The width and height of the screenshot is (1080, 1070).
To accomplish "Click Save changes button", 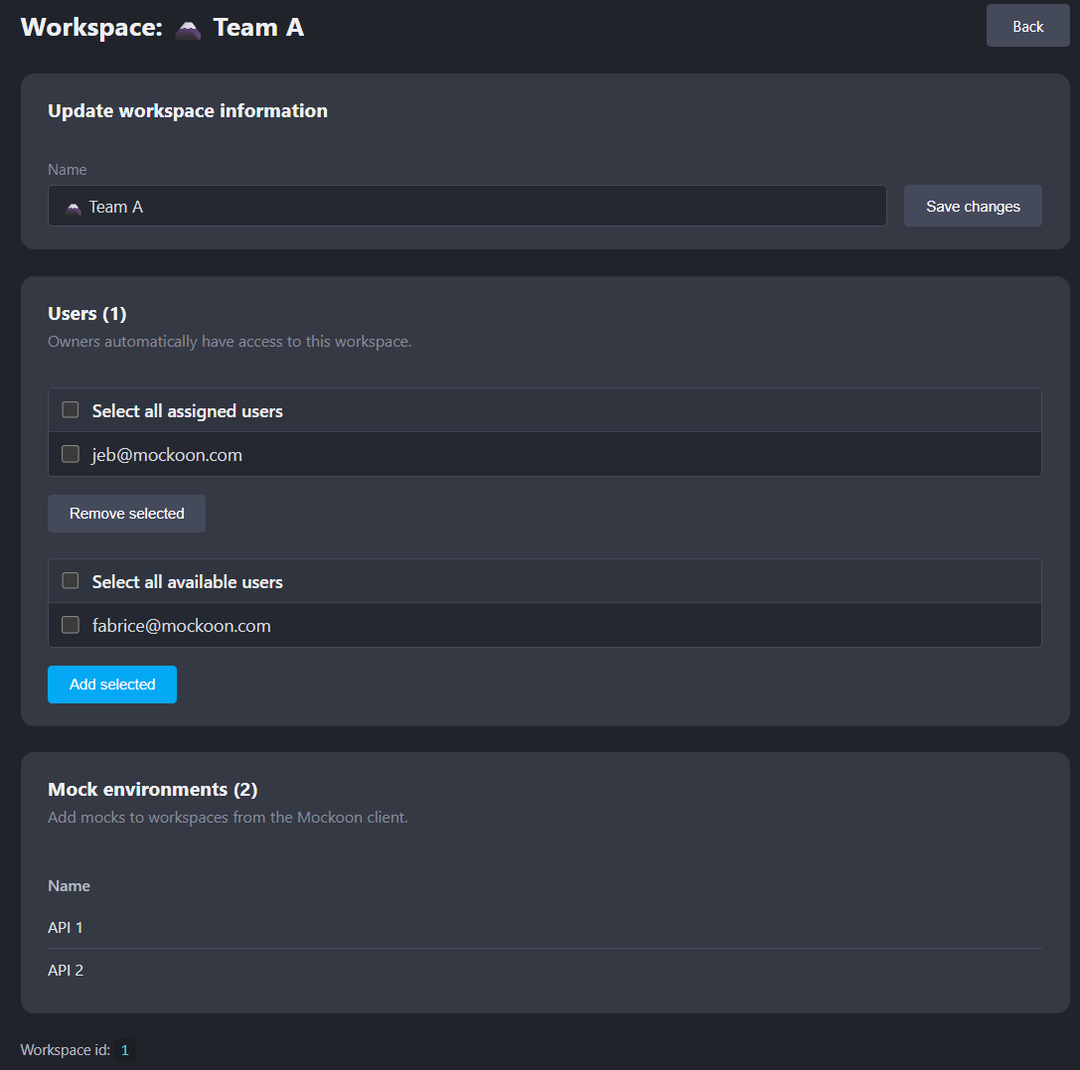I will click(973, 206).
